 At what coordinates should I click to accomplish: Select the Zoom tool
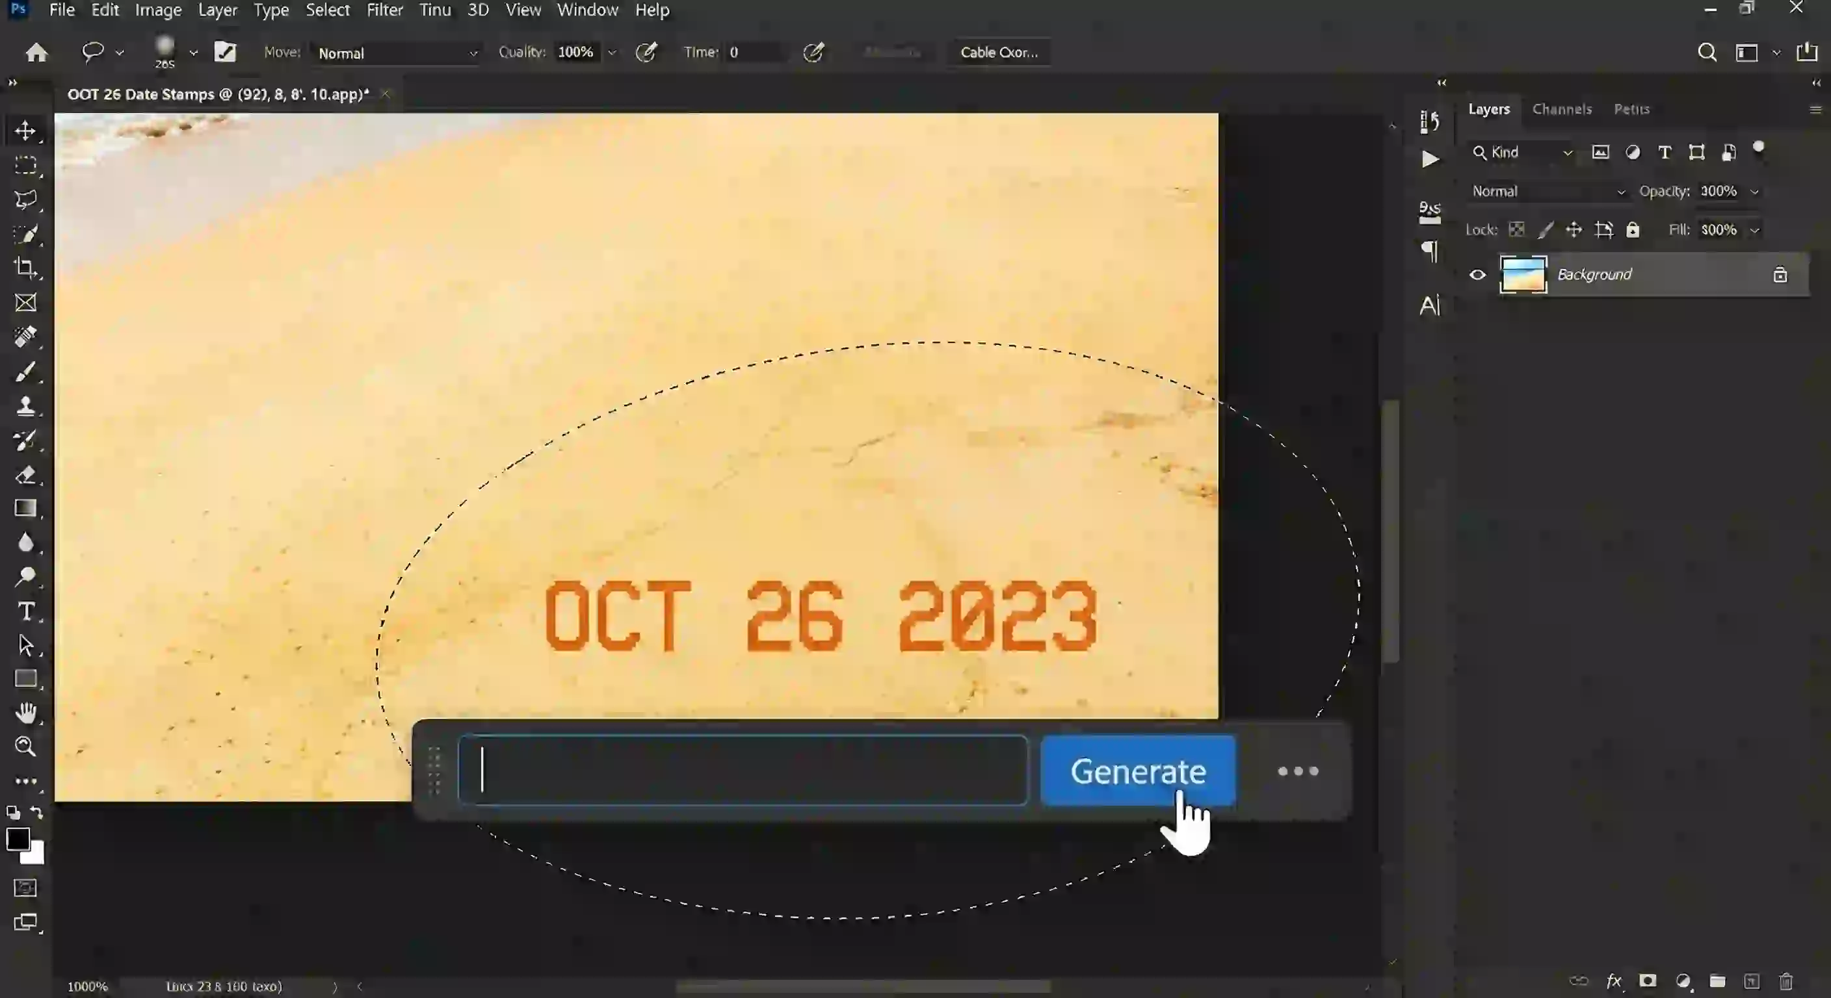tap(26, 747)
